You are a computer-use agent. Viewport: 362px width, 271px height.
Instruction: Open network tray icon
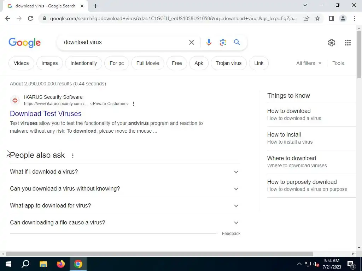[x=308, y=264]
